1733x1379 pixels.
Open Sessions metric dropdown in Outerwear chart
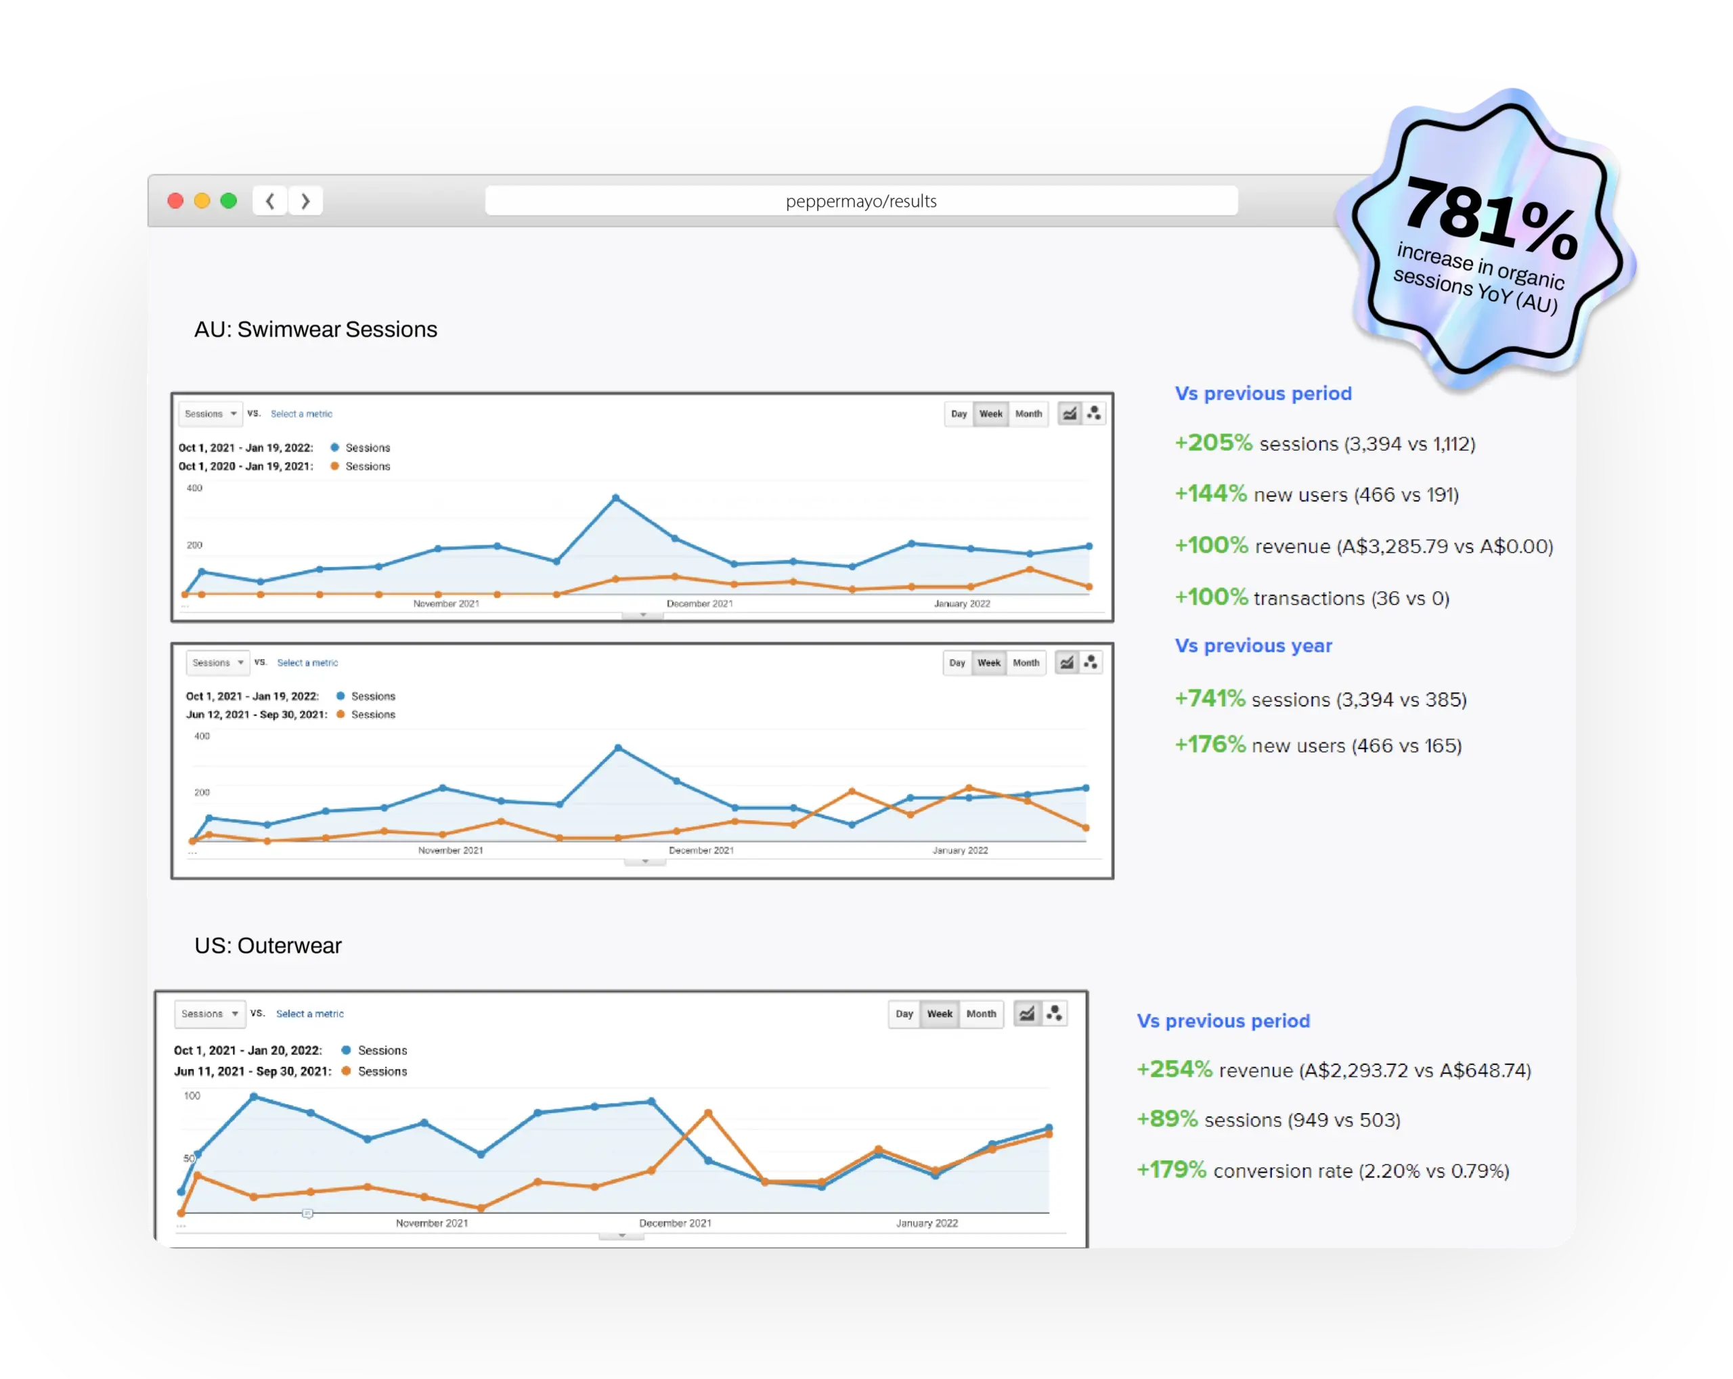pyautogui.click(x=209, y=1014)
